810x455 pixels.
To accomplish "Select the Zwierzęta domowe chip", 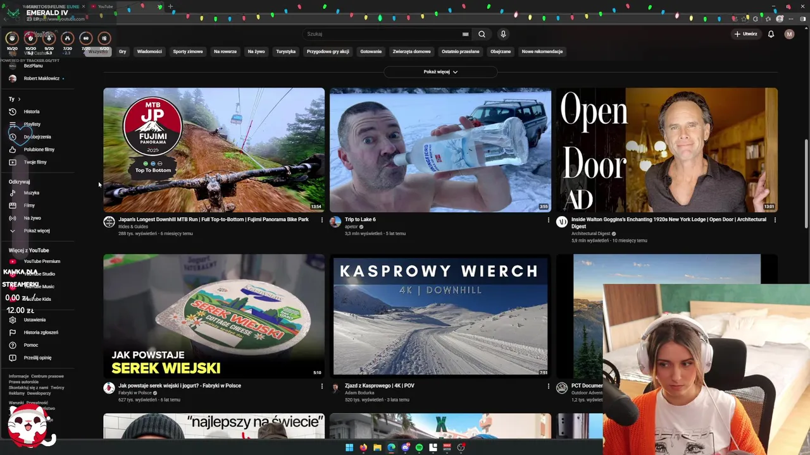I will pos(411,52).
